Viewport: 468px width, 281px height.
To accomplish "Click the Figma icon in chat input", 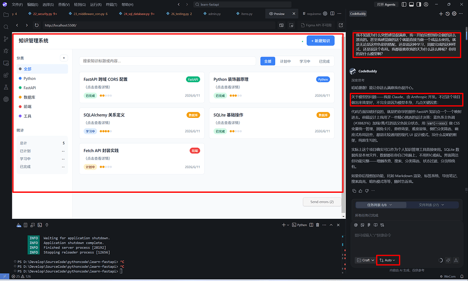I will tap(369, 225).
